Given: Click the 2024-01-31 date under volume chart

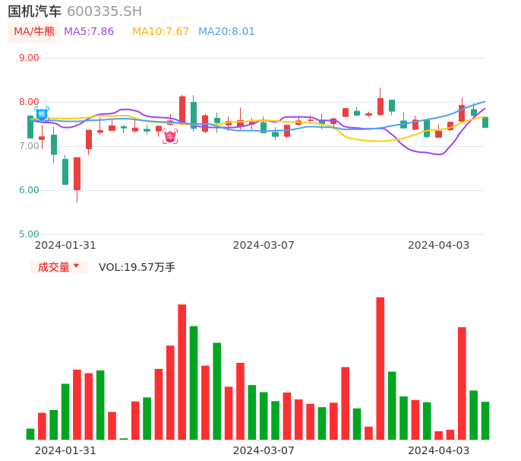Looking at the screenshot, I should pos(65,450).
